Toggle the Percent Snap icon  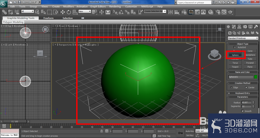[127, 12]
